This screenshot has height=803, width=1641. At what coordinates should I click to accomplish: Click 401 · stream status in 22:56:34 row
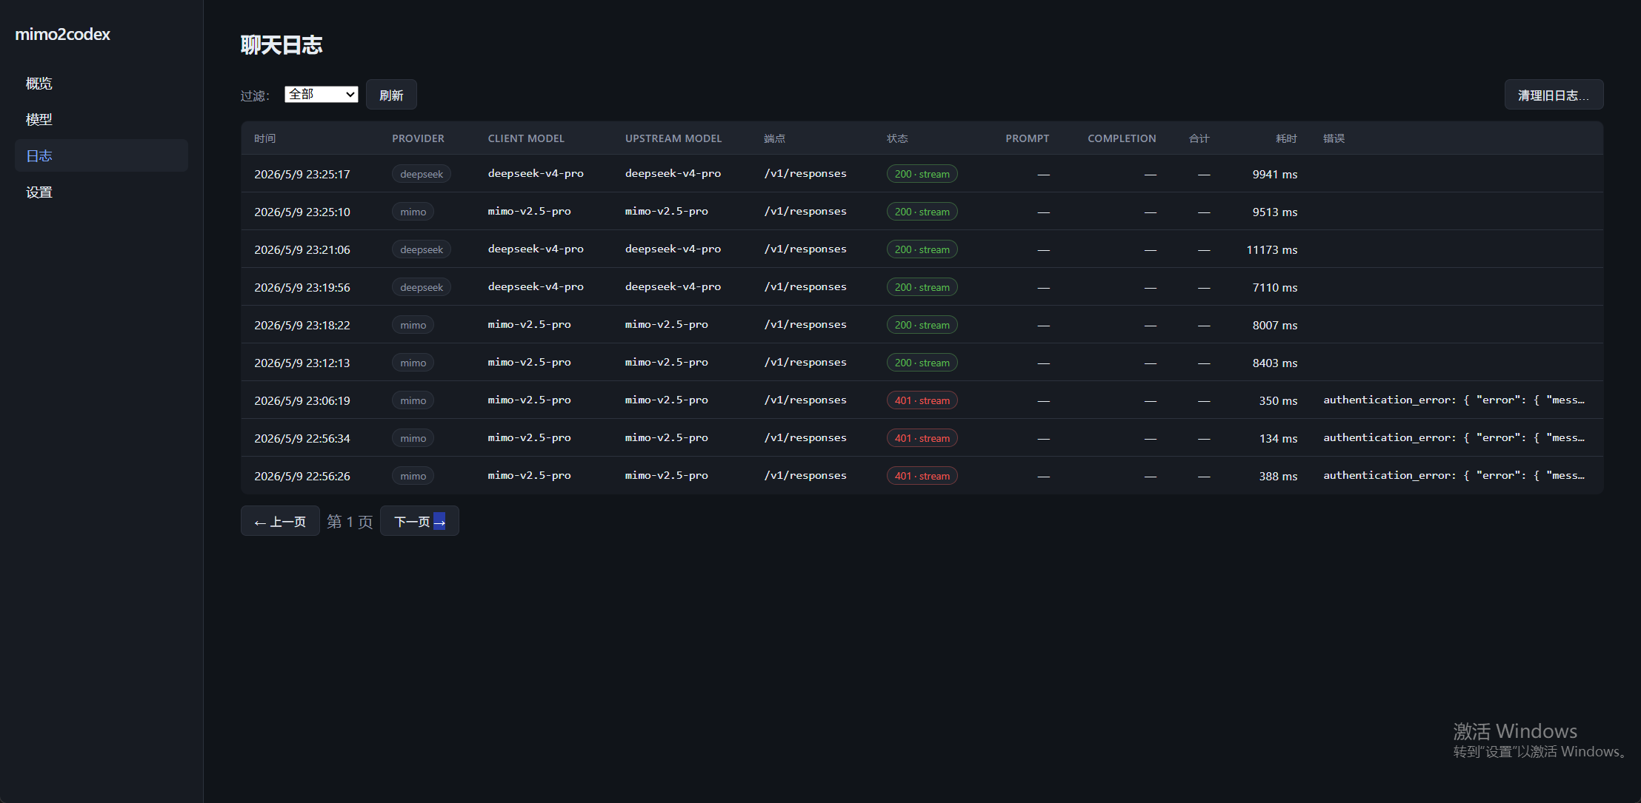922,438
